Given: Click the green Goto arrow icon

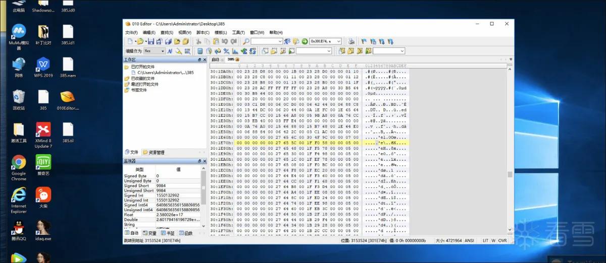Looking at the screenshot, I should pos(305,41).
